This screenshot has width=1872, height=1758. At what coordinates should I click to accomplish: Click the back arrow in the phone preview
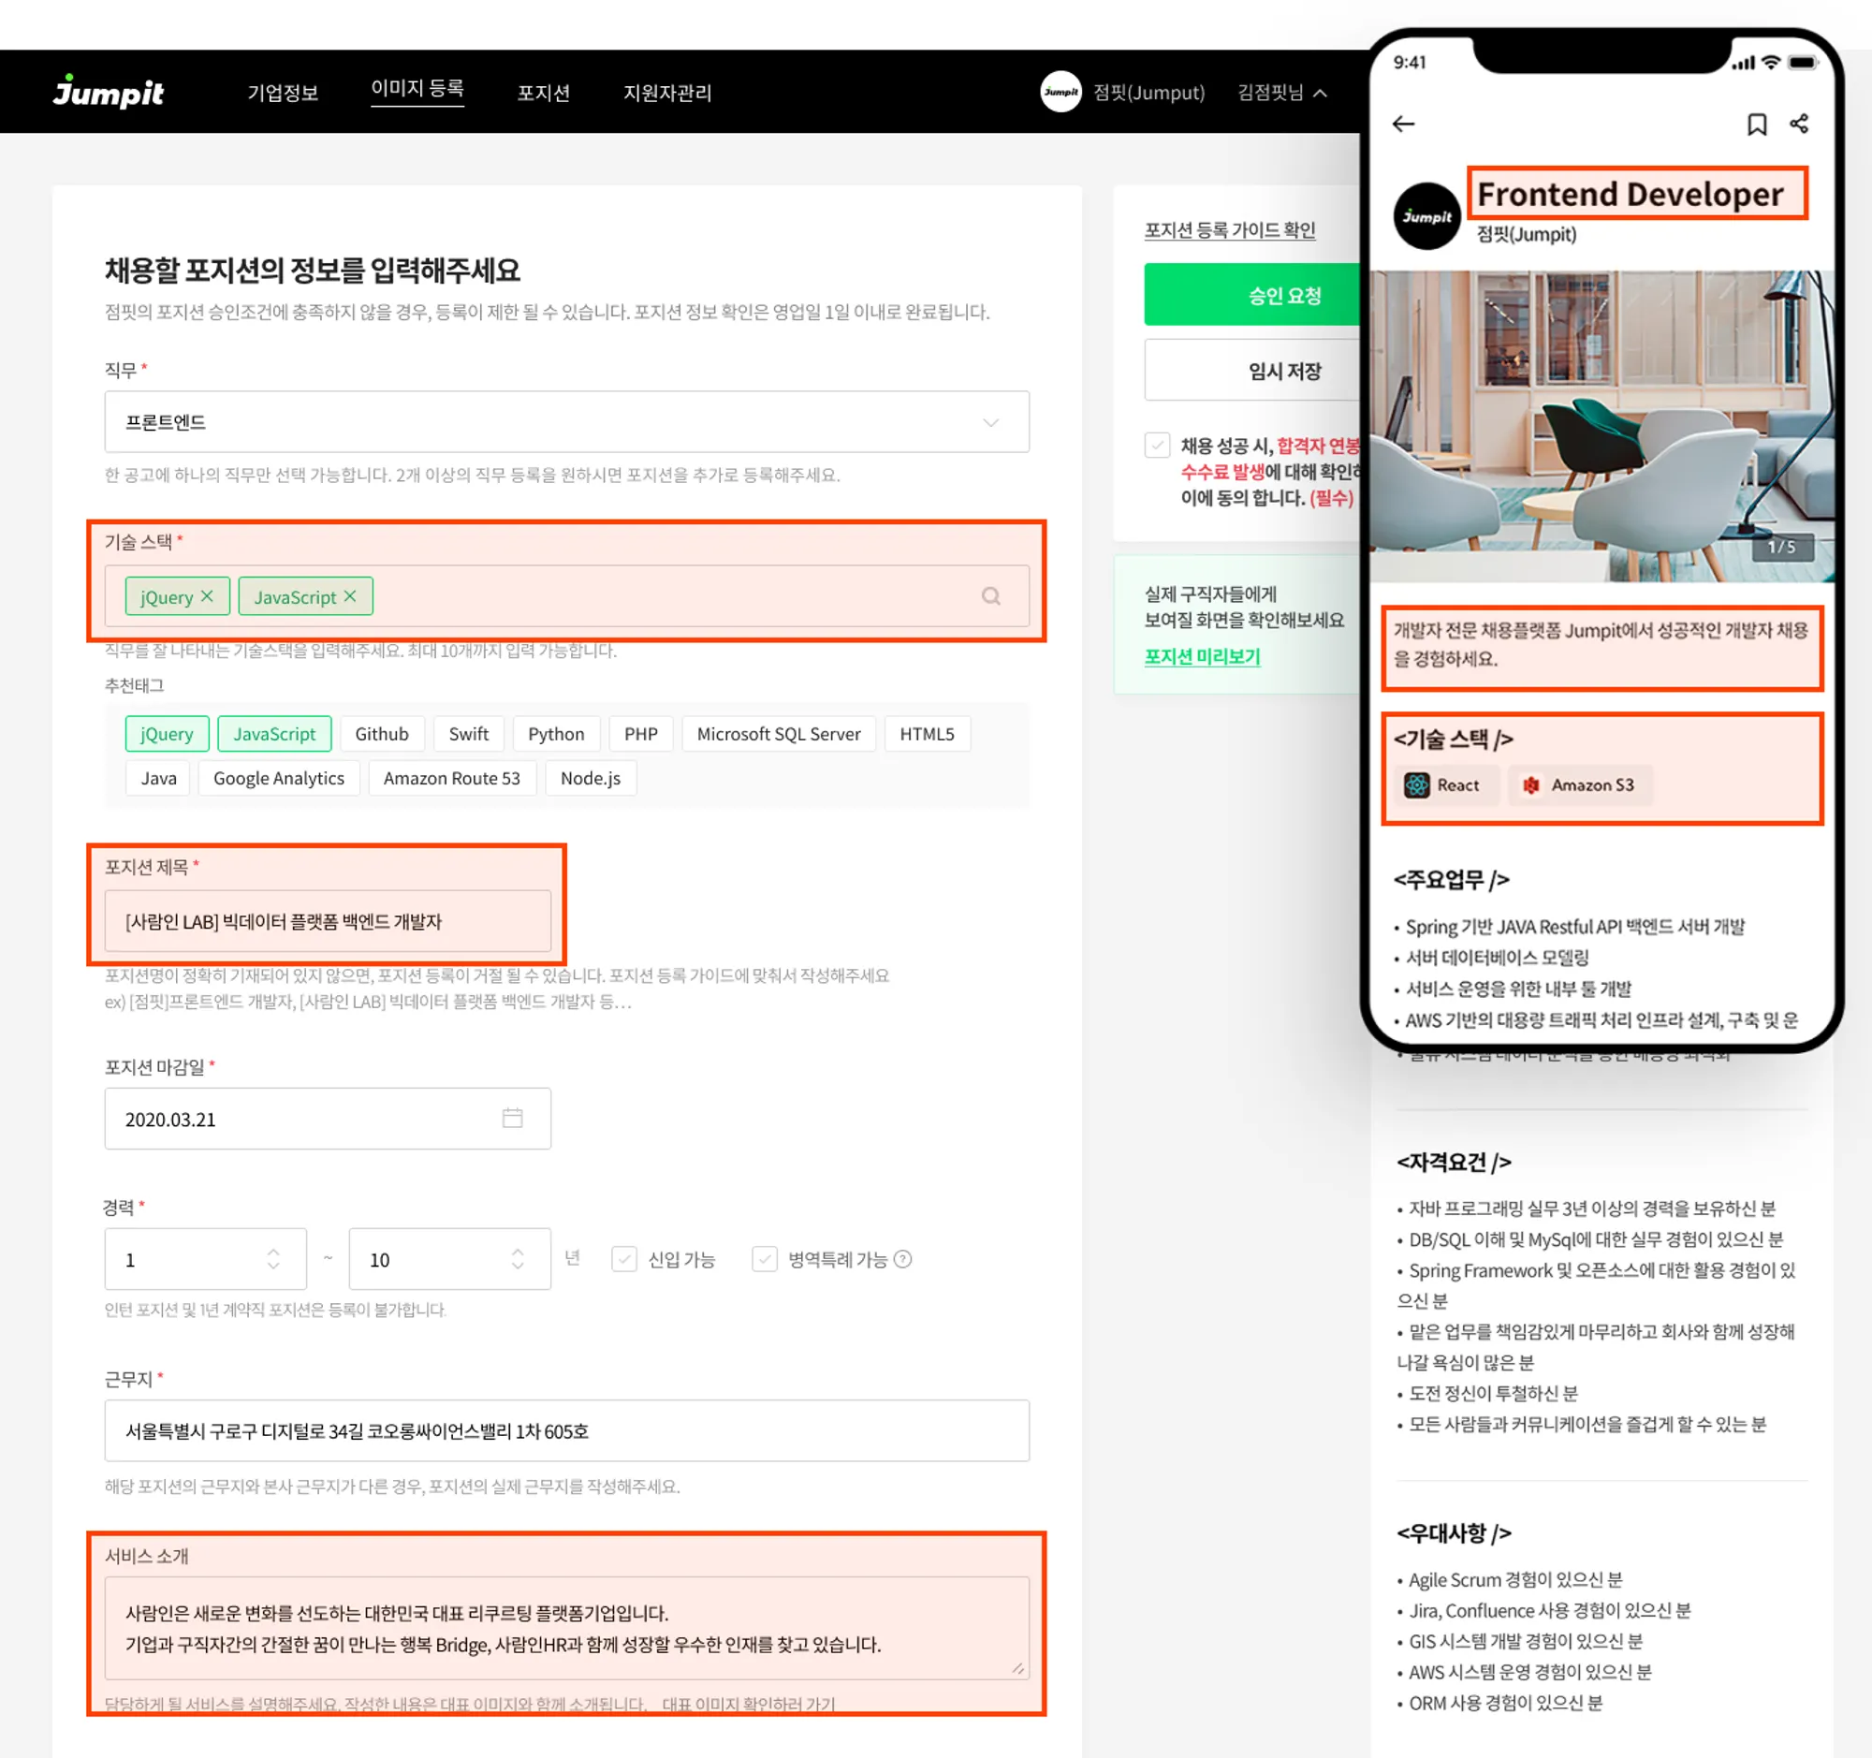[x=1403, y=125]
